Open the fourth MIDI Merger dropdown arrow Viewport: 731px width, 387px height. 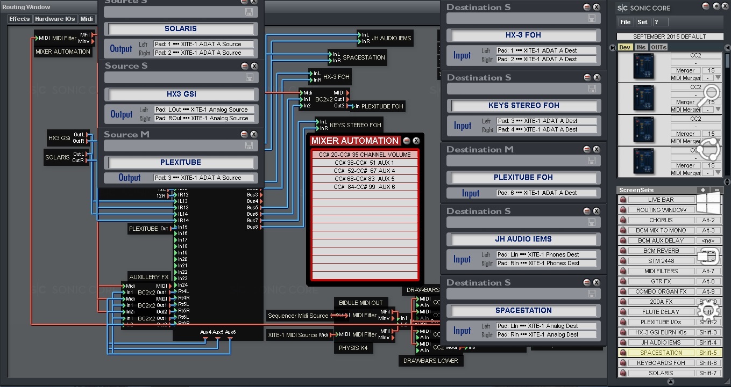[x=718, y=173]
